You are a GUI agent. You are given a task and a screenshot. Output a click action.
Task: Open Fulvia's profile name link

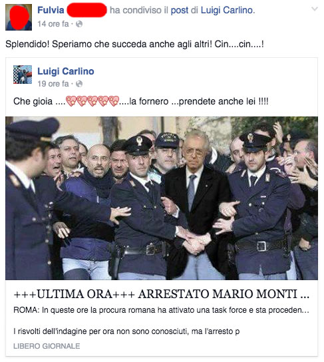(x=51, y=10)
